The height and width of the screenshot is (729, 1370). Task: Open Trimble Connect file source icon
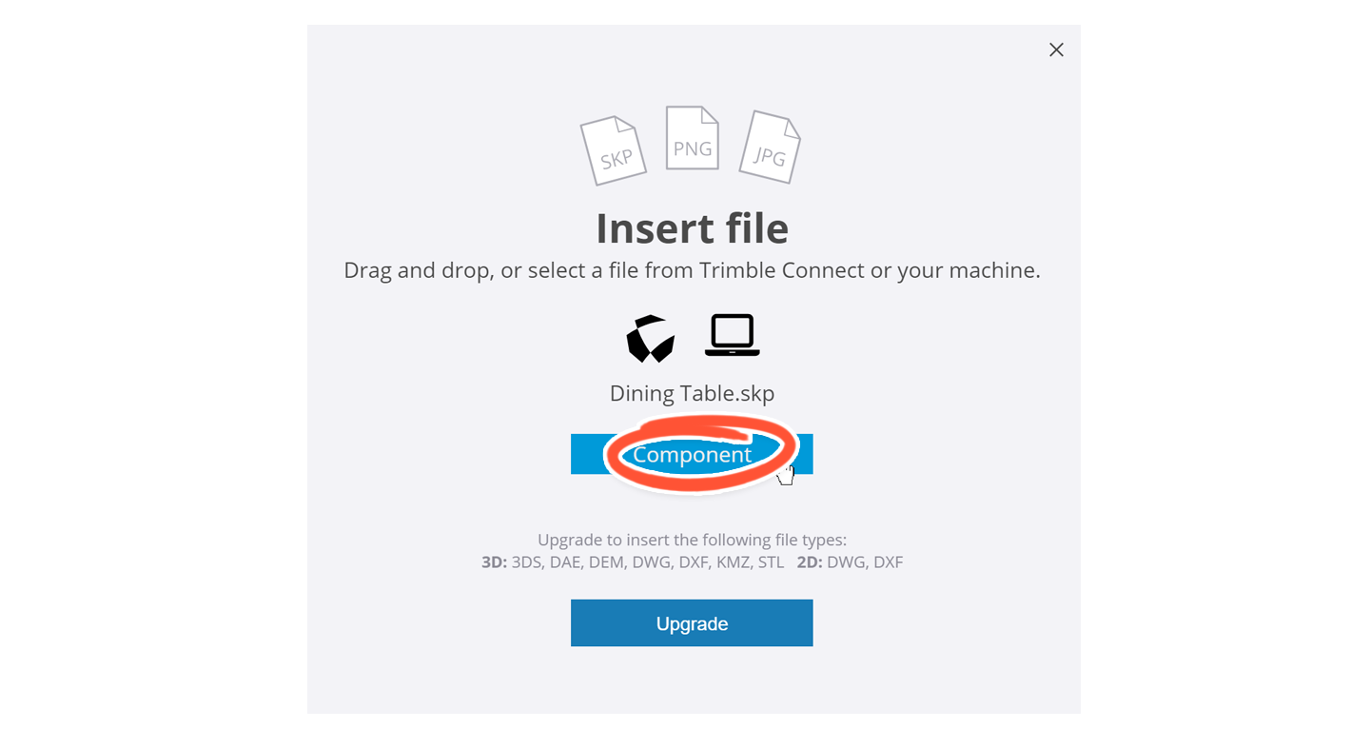point(651,338)
